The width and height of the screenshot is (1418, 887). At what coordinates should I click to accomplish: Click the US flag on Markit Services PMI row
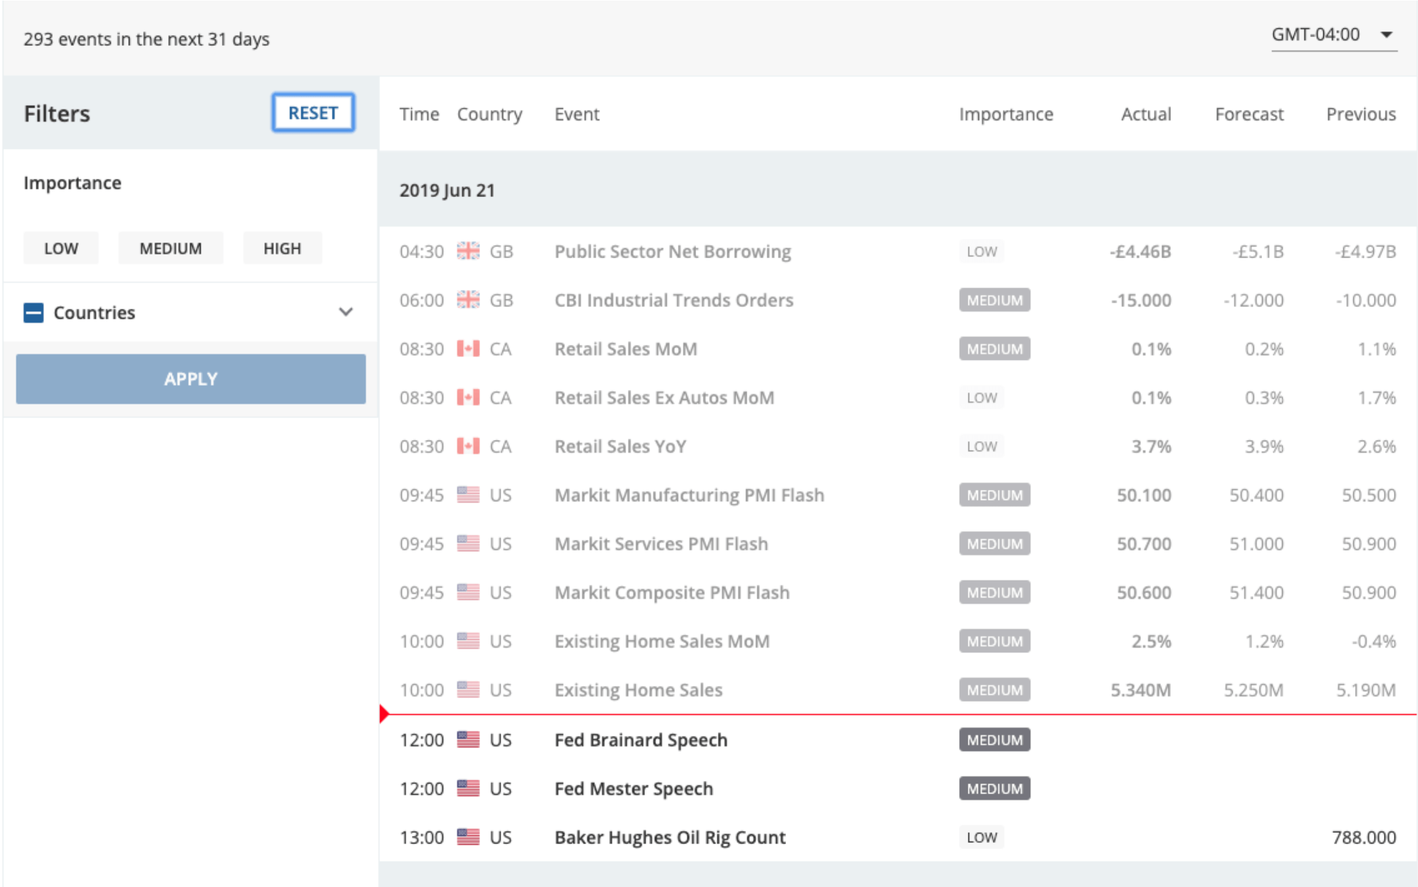coord(468,543)
